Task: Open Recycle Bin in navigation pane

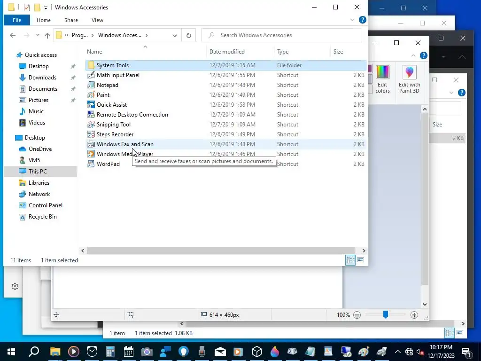Action: [x=43, y=217]
